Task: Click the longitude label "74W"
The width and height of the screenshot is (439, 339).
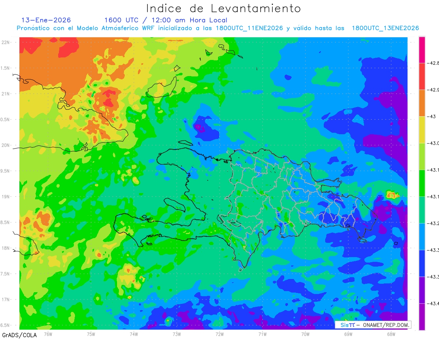Action: (134, 334)
